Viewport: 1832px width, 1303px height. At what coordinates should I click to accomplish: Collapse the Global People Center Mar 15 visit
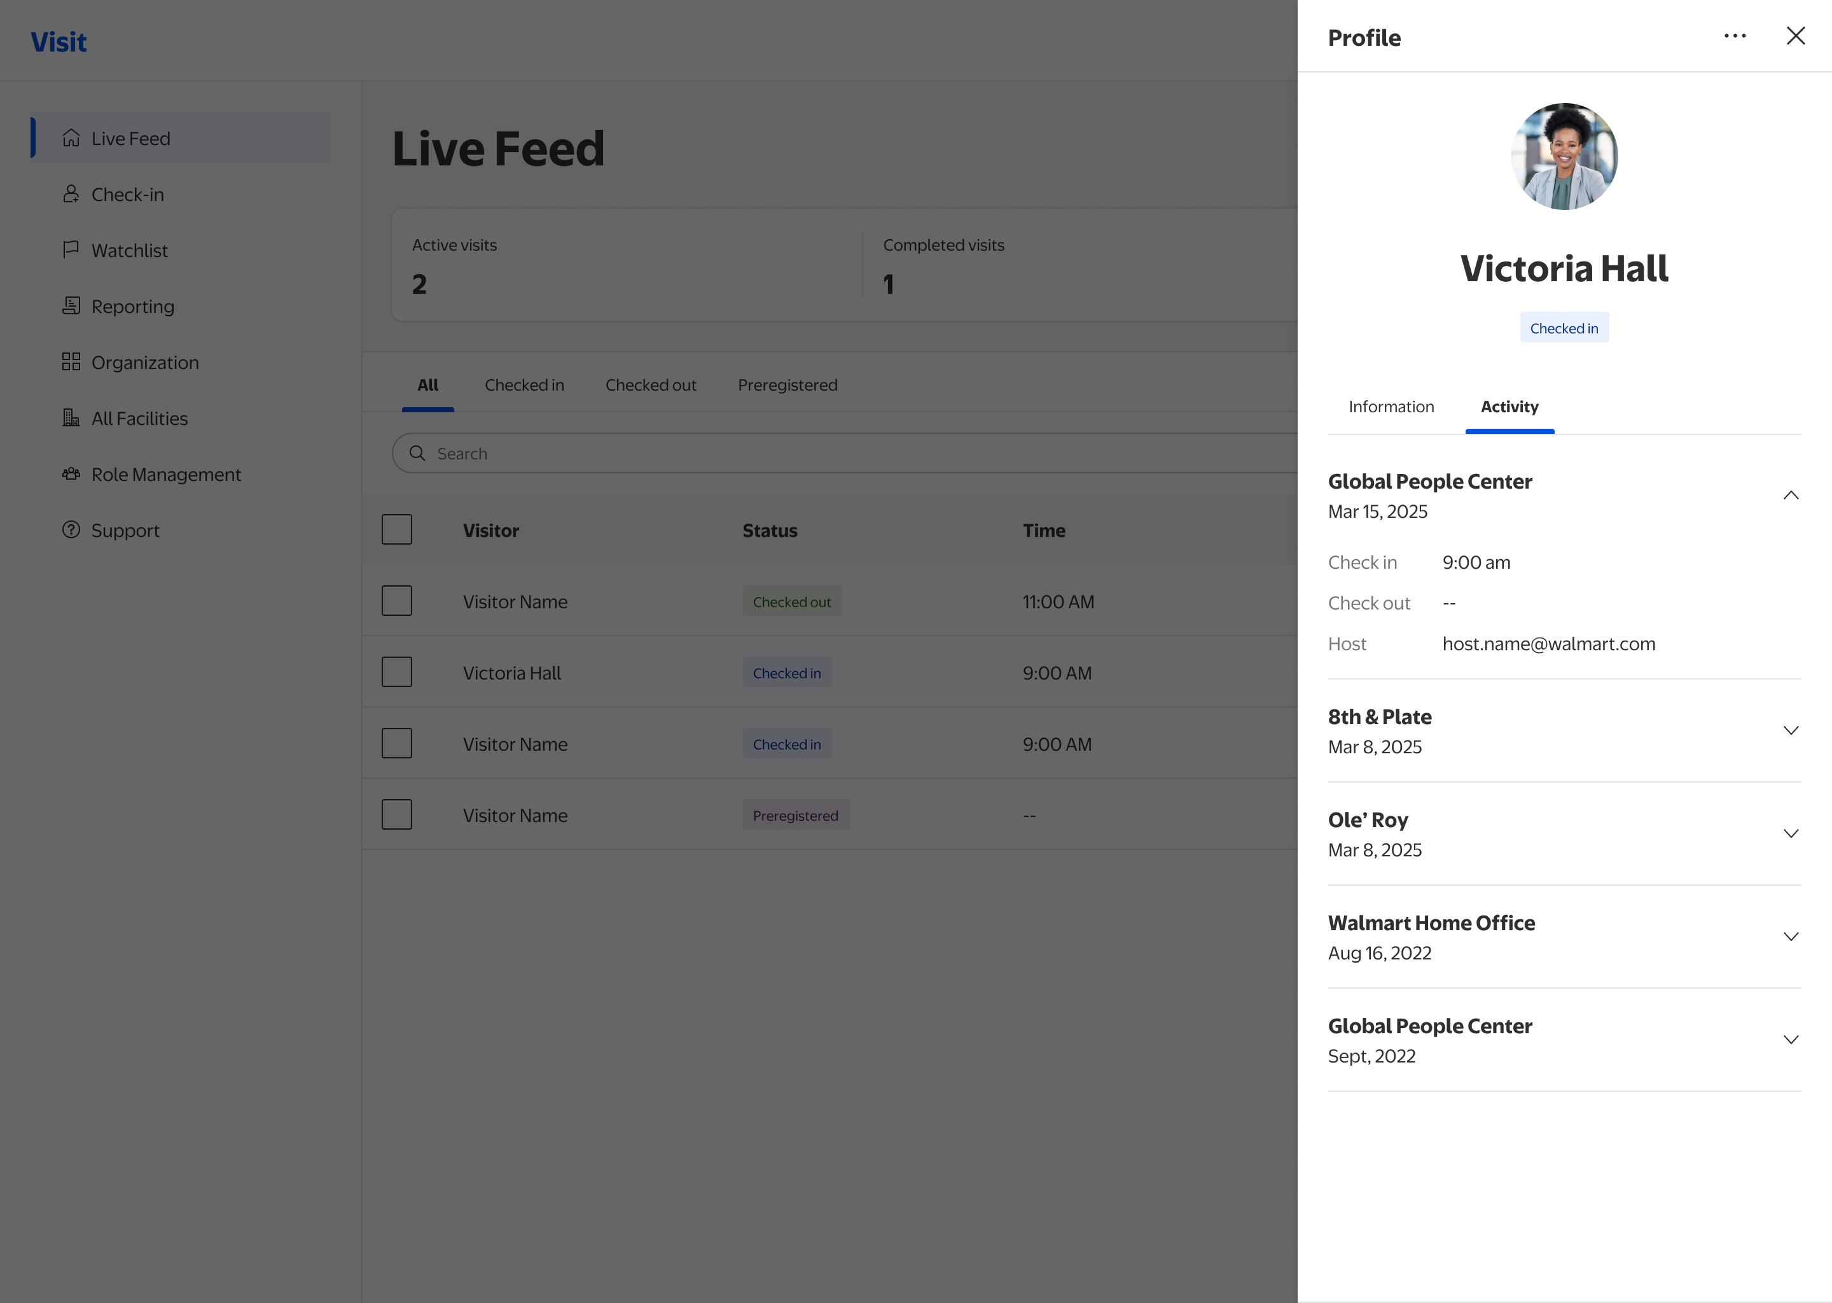click(x=1791, y=495)
